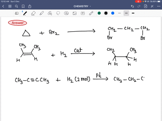Choose the thick stroke width
The image size is (162, 121).
[x=133, y=13]
